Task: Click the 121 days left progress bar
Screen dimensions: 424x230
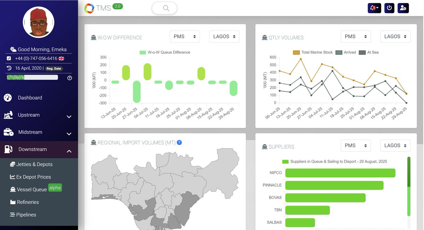Action: click(x=32, y=77)
